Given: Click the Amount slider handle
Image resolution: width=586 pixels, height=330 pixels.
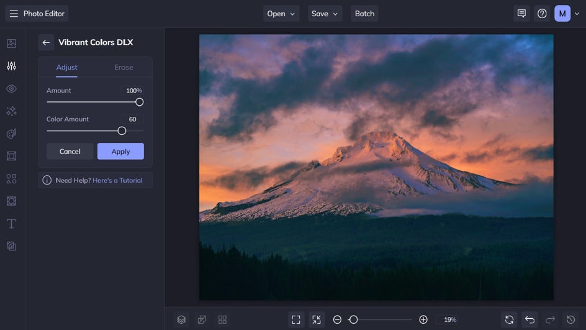Looking at the screenshot, I should pos(140,102).
